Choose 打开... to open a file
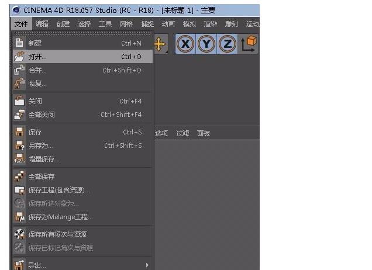 83,57
